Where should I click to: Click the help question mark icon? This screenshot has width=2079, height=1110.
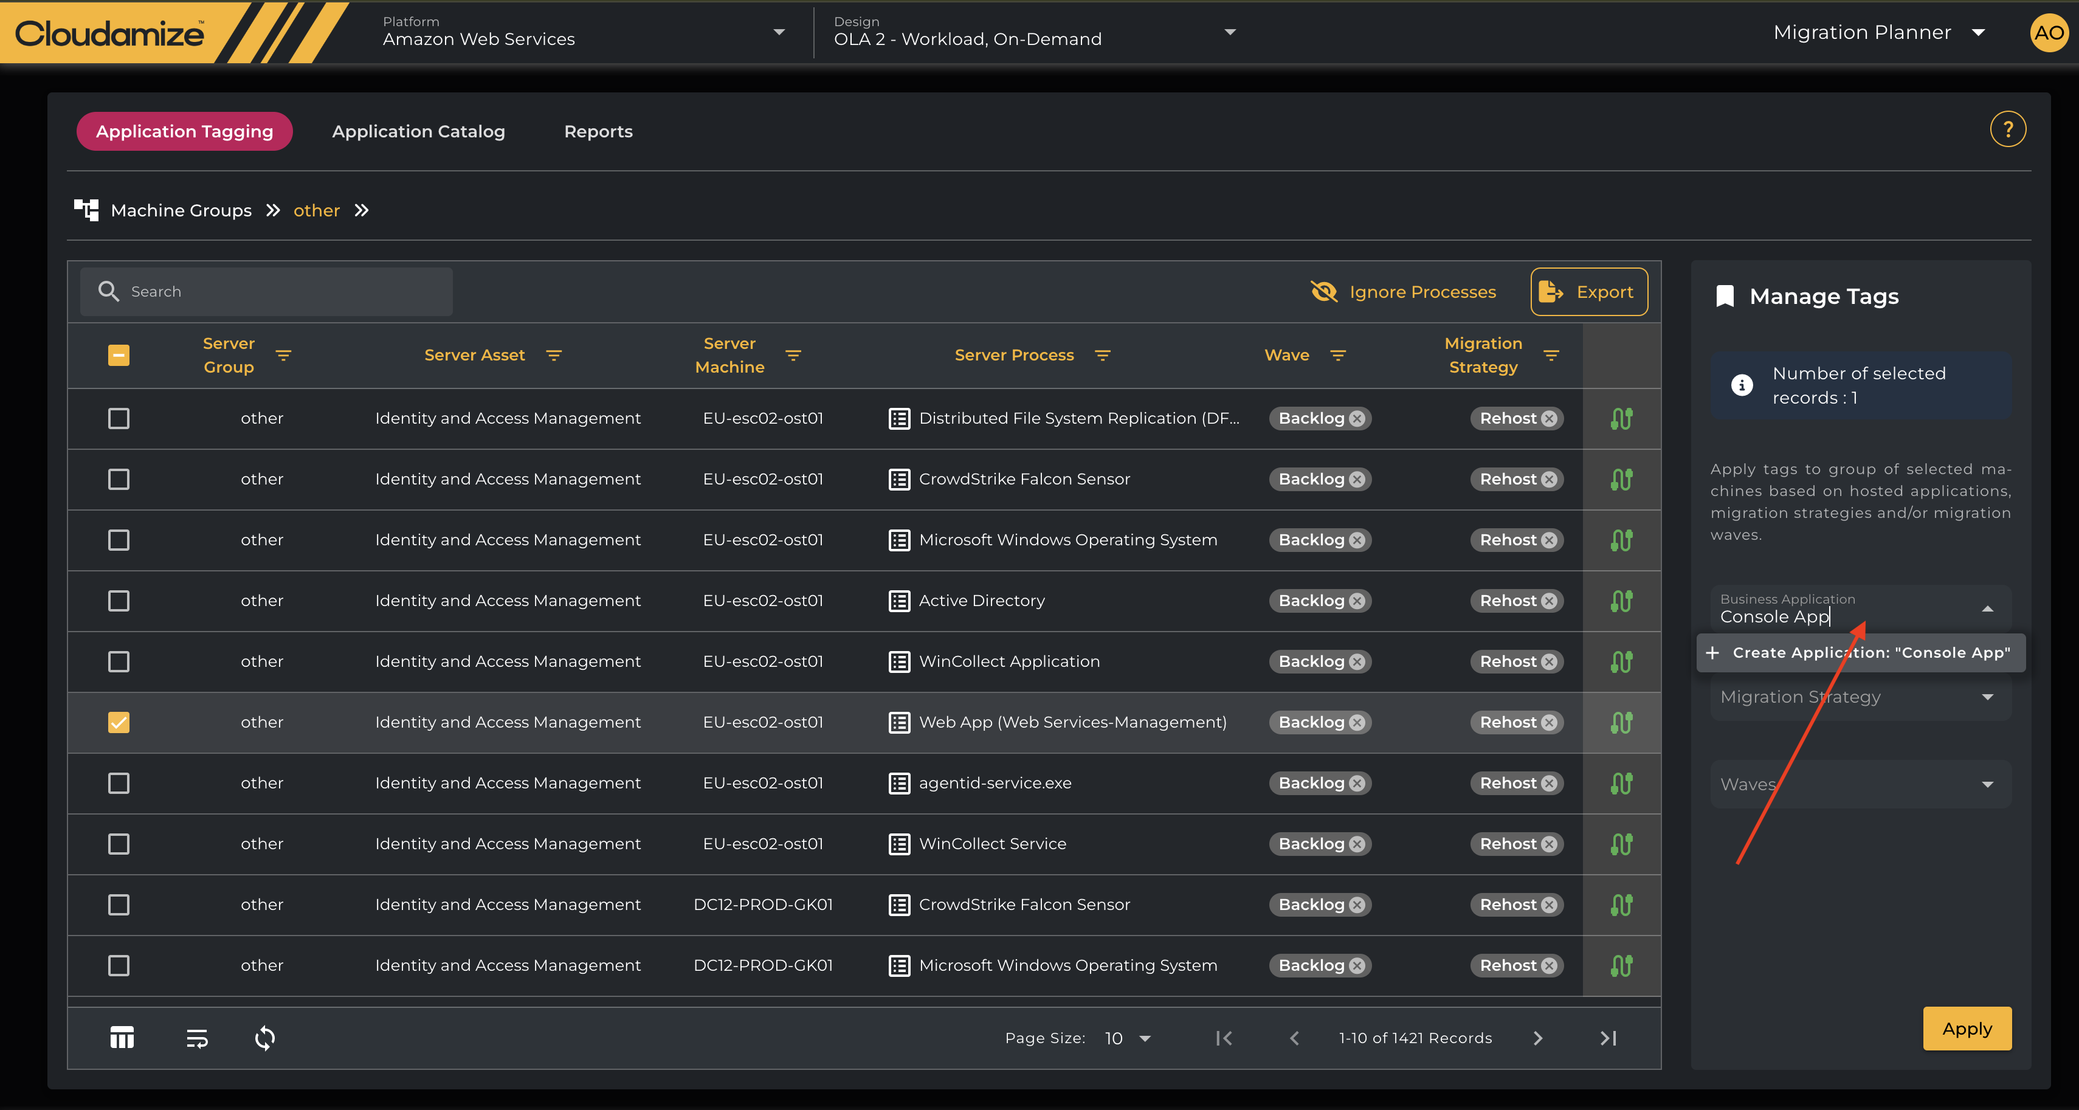pyautogui.click(x=2007, y=130)
